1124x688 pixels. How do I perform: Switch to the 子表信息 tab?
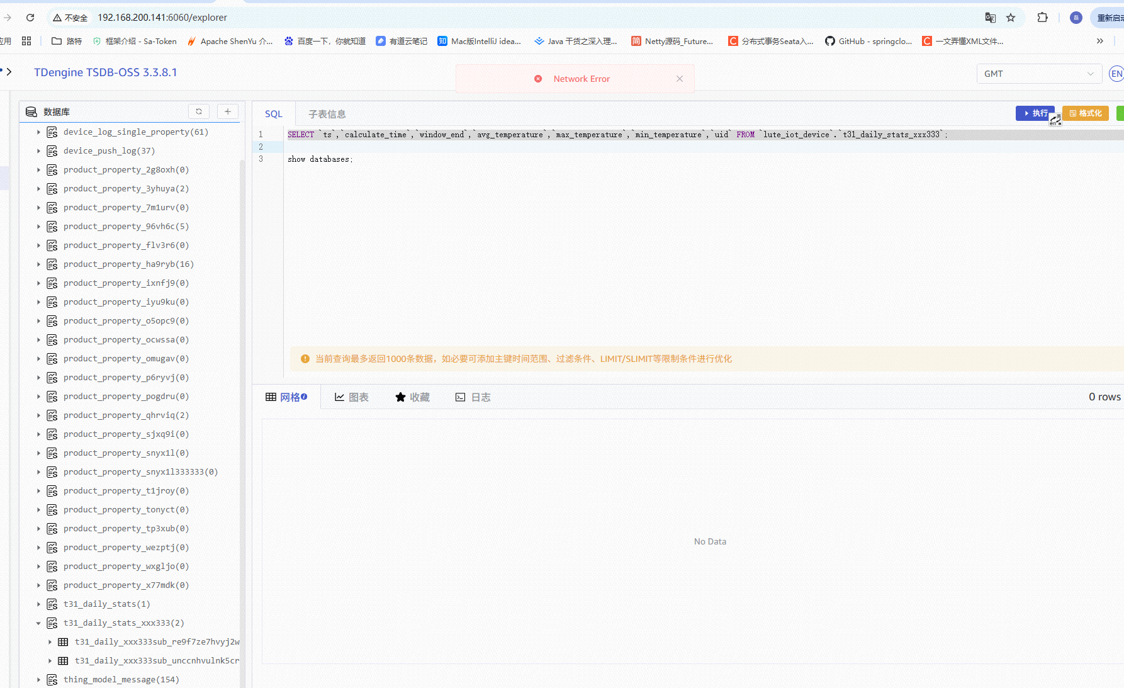327,114
